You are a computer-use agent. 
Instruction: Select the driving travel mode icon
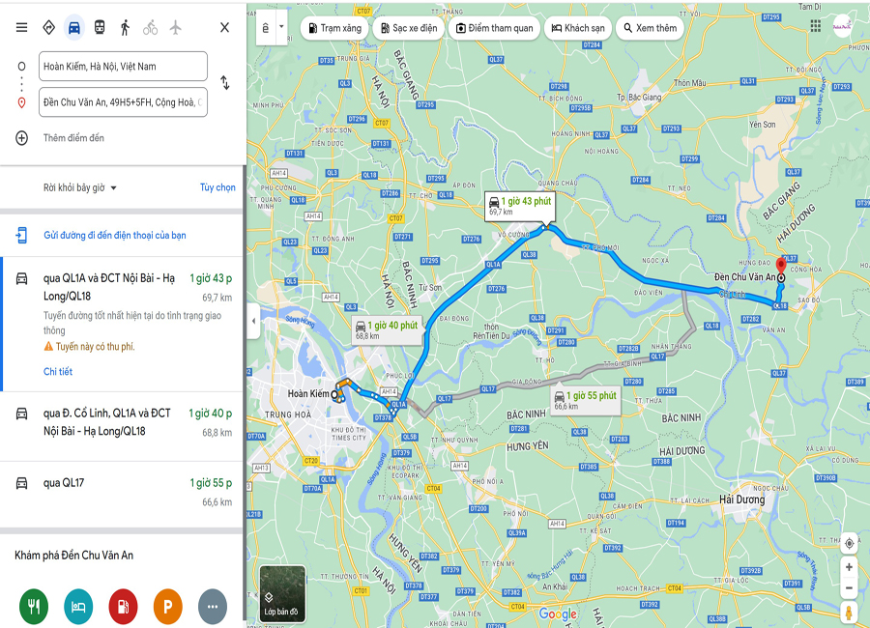point(73,27)
